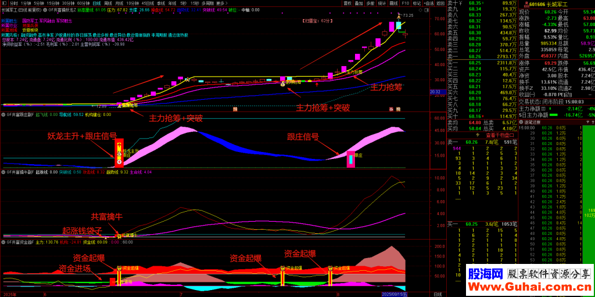595x297 pixels.
Task: Click the 标记 mark button
Action: [417, 3]
